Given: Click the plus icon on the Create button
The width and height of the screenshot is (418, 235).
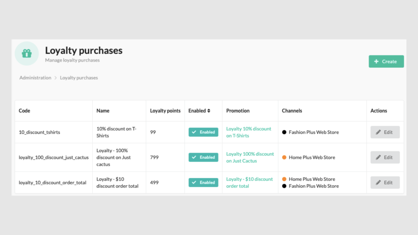Looking at the screenshot, I should tap(376, 61).
